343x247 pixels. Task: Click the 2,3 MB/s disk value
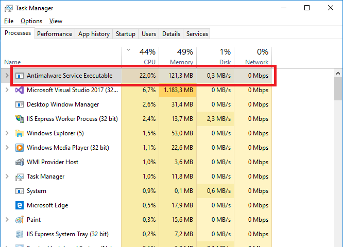coord(219,119)
